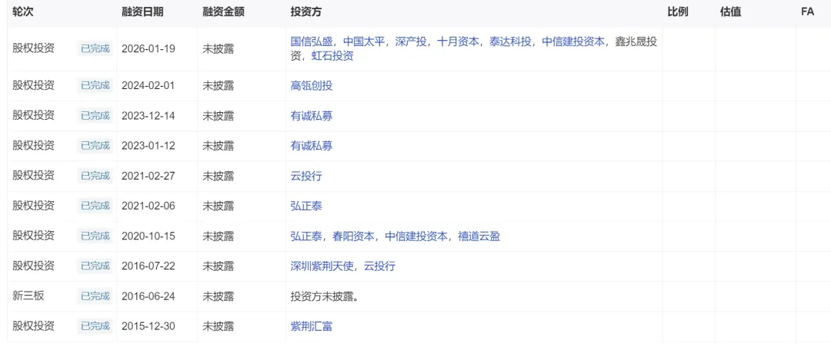
Task: Click the 投资方 column header
Action: pyautogui.click(x=306, y=12)
